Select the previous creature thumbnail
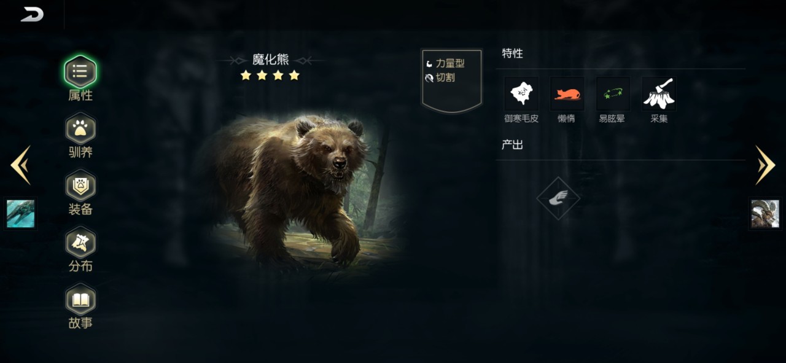The height and width of the screenshot is (363, 786). coord(20,214)
